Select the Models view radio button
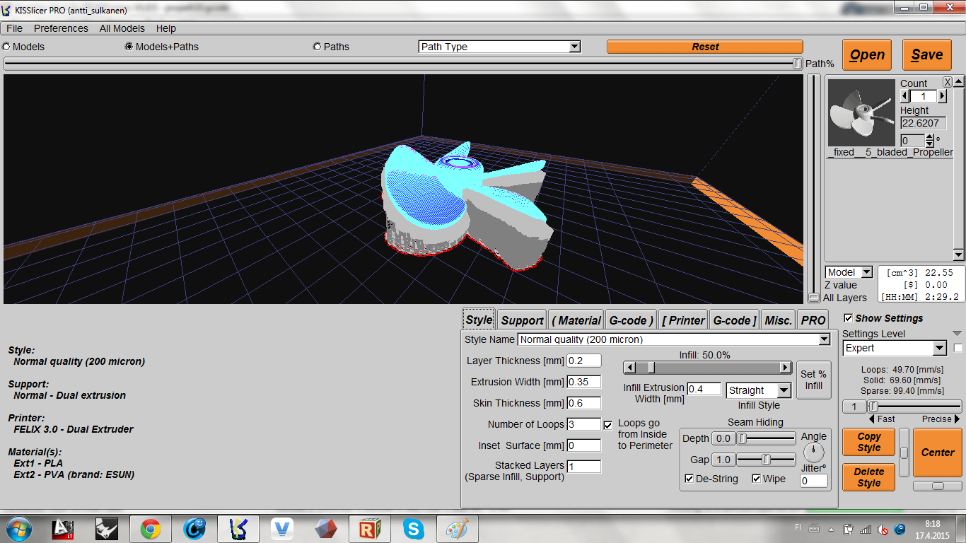This screenshot has width=966, height=543. click(x=7, y=47)
